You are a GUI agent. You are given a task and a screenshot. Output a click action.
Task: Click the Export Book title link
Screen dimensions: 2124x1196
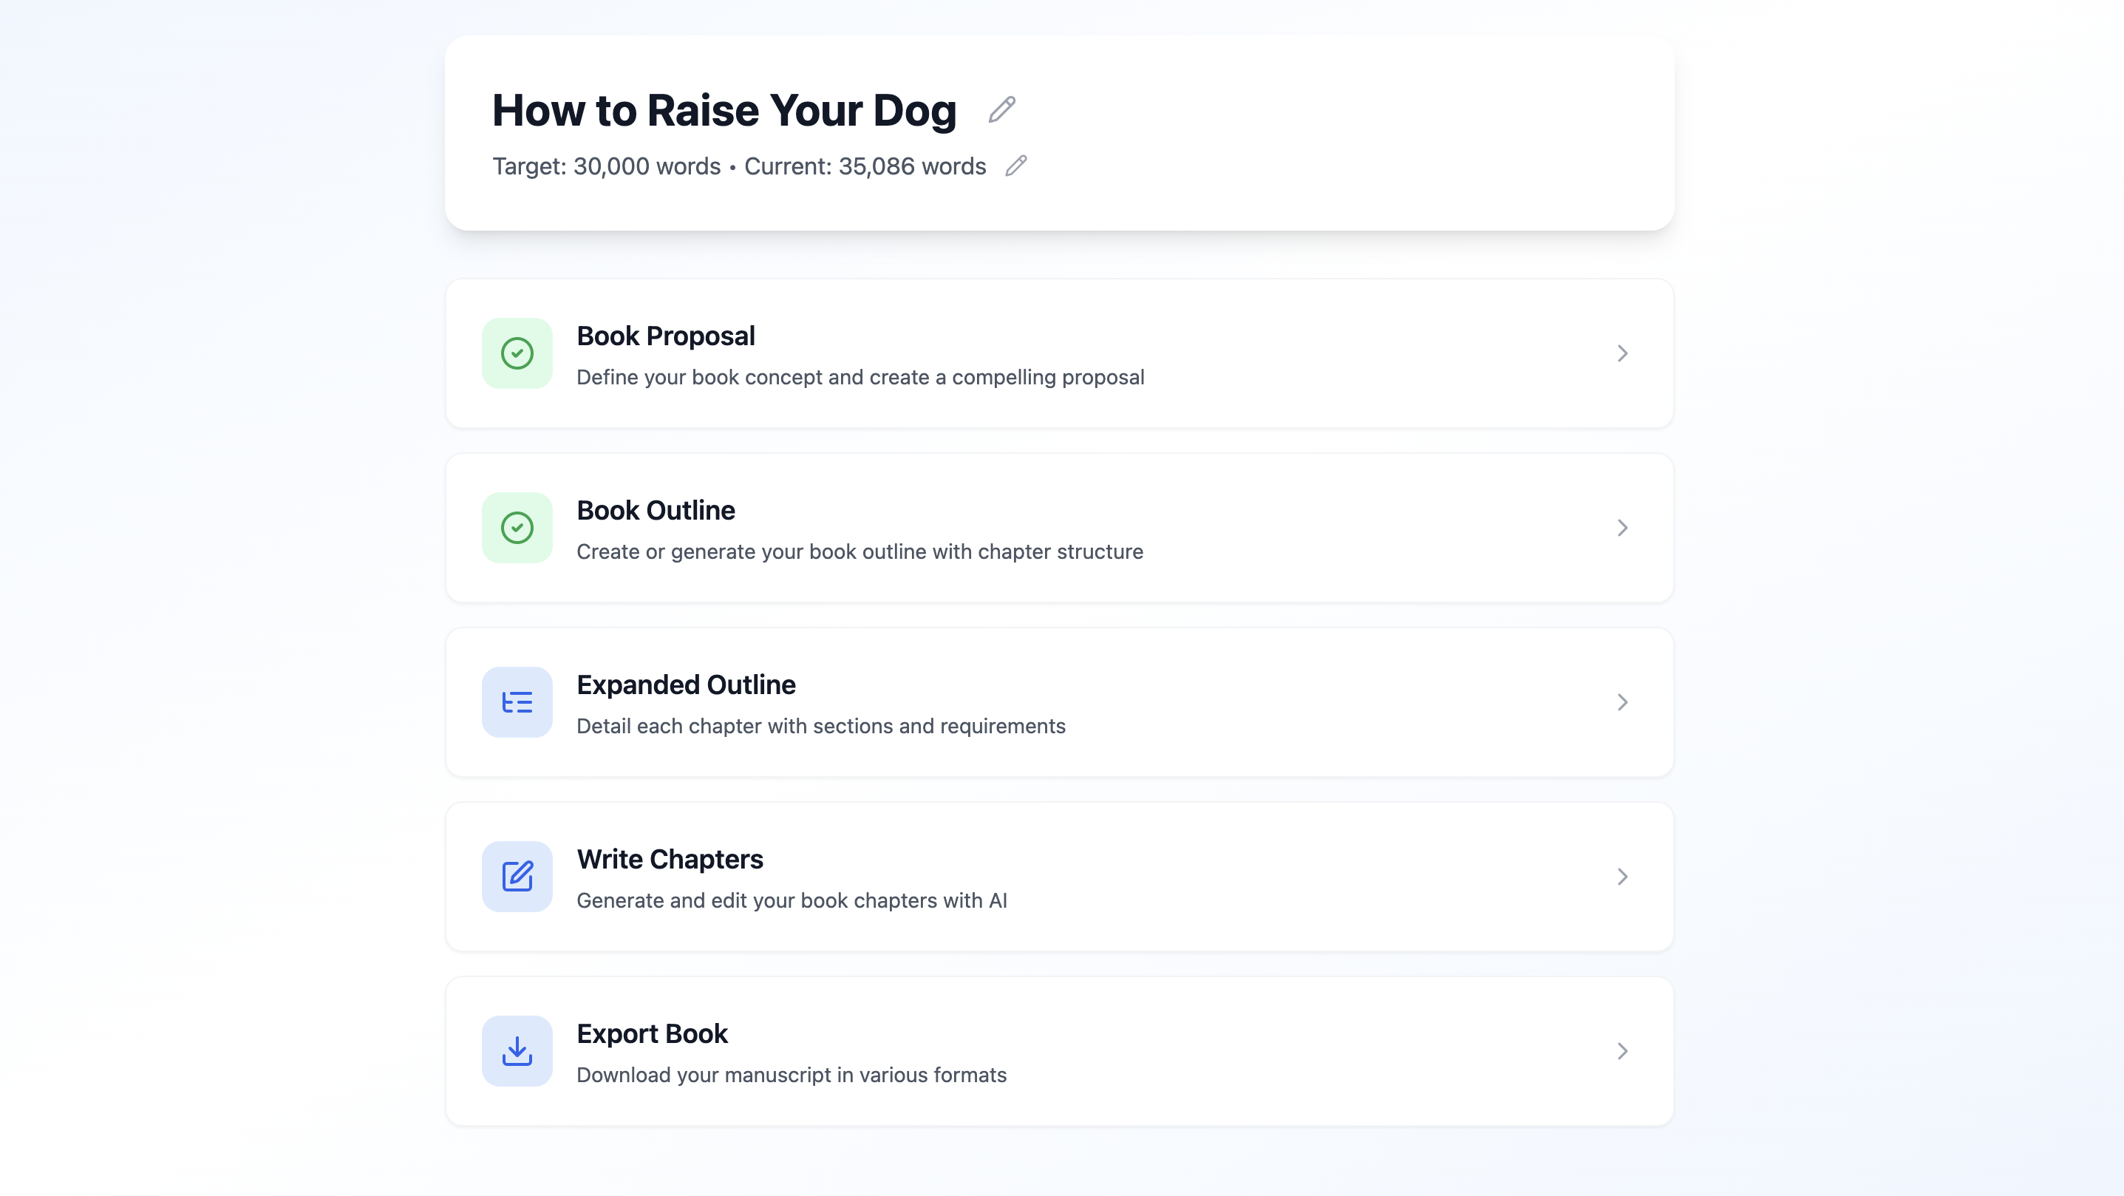[x=653, y=1033]
